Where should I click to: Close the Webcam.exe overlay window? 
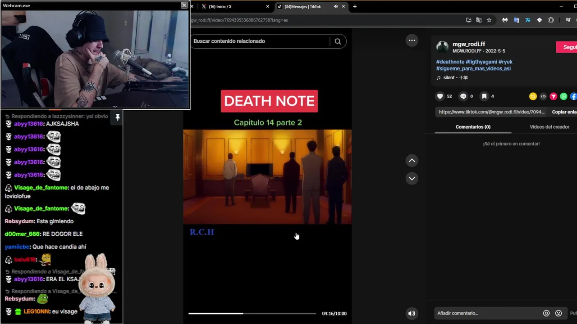click(184, 5)
